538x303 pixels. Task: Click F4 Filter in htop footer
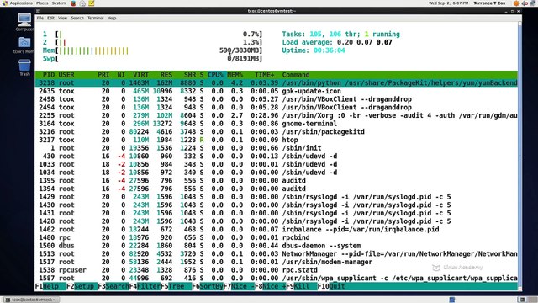(x=145, y=286)
